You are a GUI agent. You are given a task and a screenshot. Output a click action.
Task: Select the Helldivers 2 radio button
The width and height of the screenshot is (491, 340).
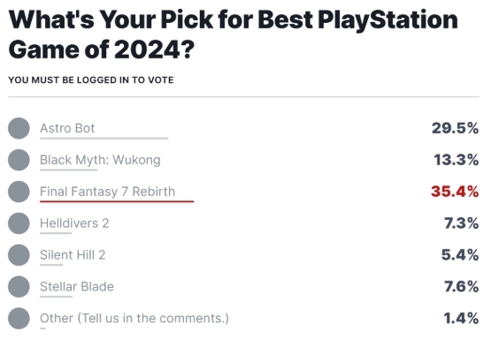(x=19, y=223)
